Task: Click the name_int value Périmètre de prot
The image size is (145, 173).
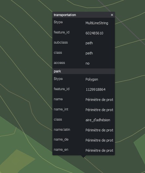Action: tap(99, 110)
